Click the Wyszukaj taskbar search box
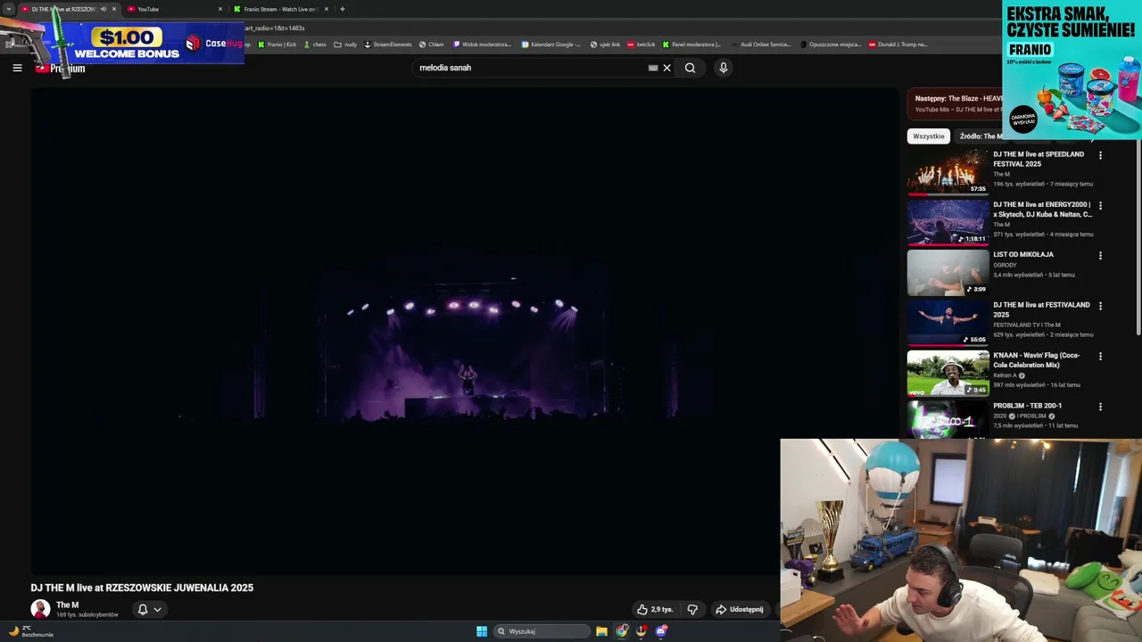1142x642 pixels. coord(542,631)
